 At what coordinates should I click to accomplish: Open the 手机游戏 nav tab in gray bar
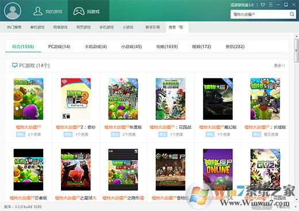[x=106, y=27]
